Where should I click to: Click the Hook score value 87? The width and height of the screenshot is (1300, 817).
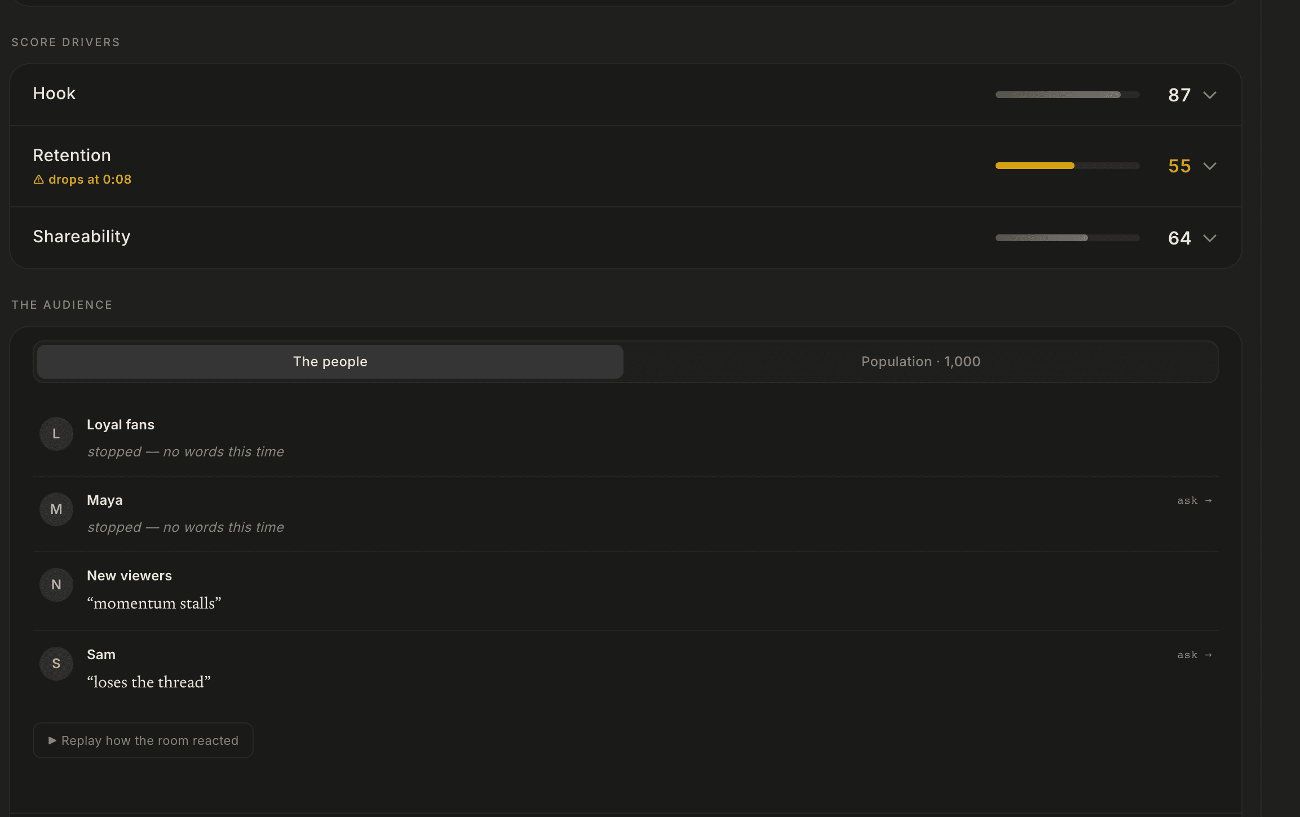pos(1179,95)
